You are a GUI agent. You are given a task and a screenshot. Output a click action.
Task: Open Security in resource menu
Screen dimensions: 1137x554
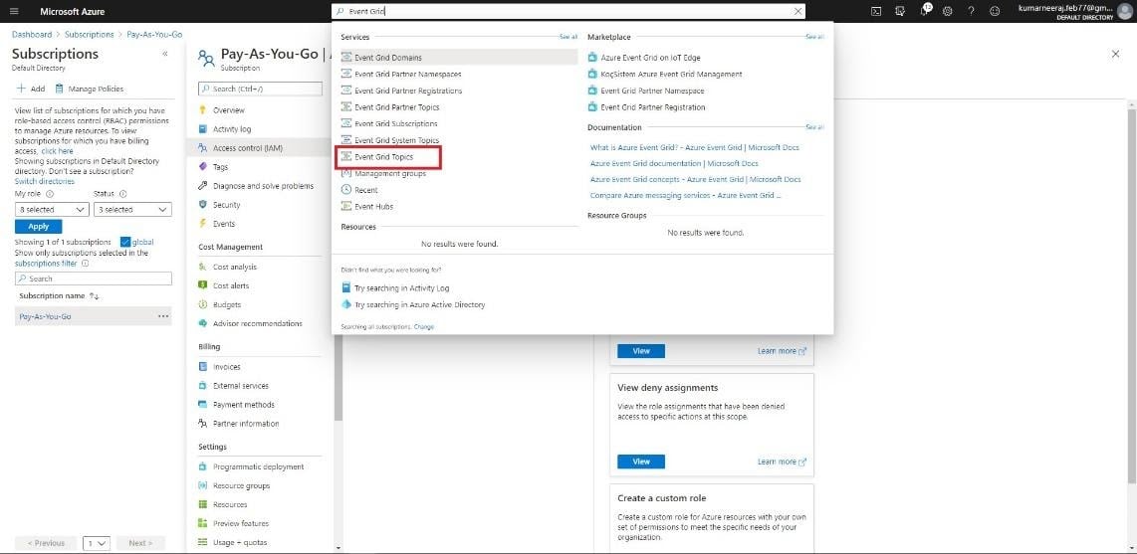[227, 205]
